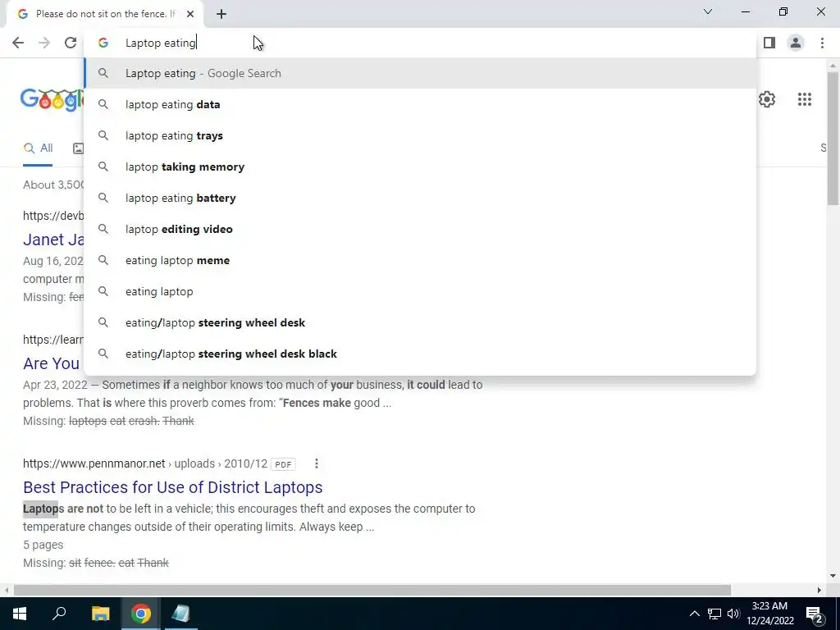840x630 pixels.
Task: Open three-dot options for pennmanor result
Action: 316,463
